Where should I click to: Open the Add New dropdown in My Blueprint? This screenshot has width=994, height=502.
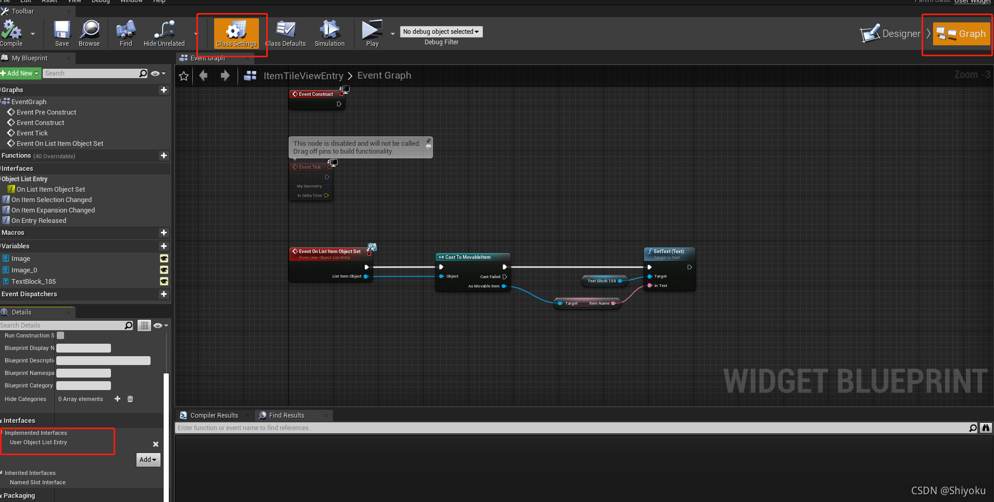pyautogui.click(x=20, y=73)
